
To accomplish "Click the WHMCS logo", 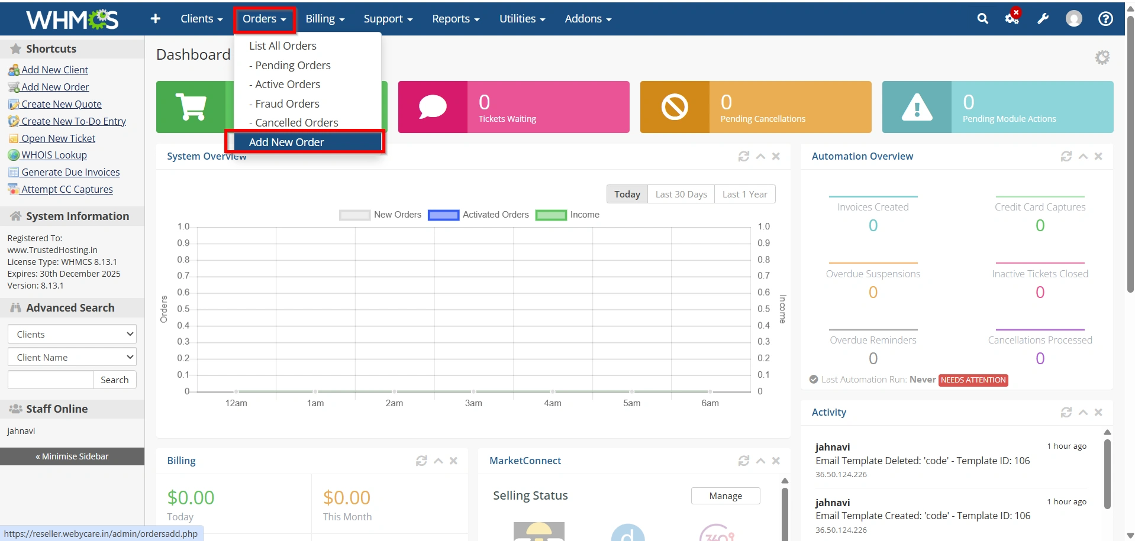I will pos(72,20).
